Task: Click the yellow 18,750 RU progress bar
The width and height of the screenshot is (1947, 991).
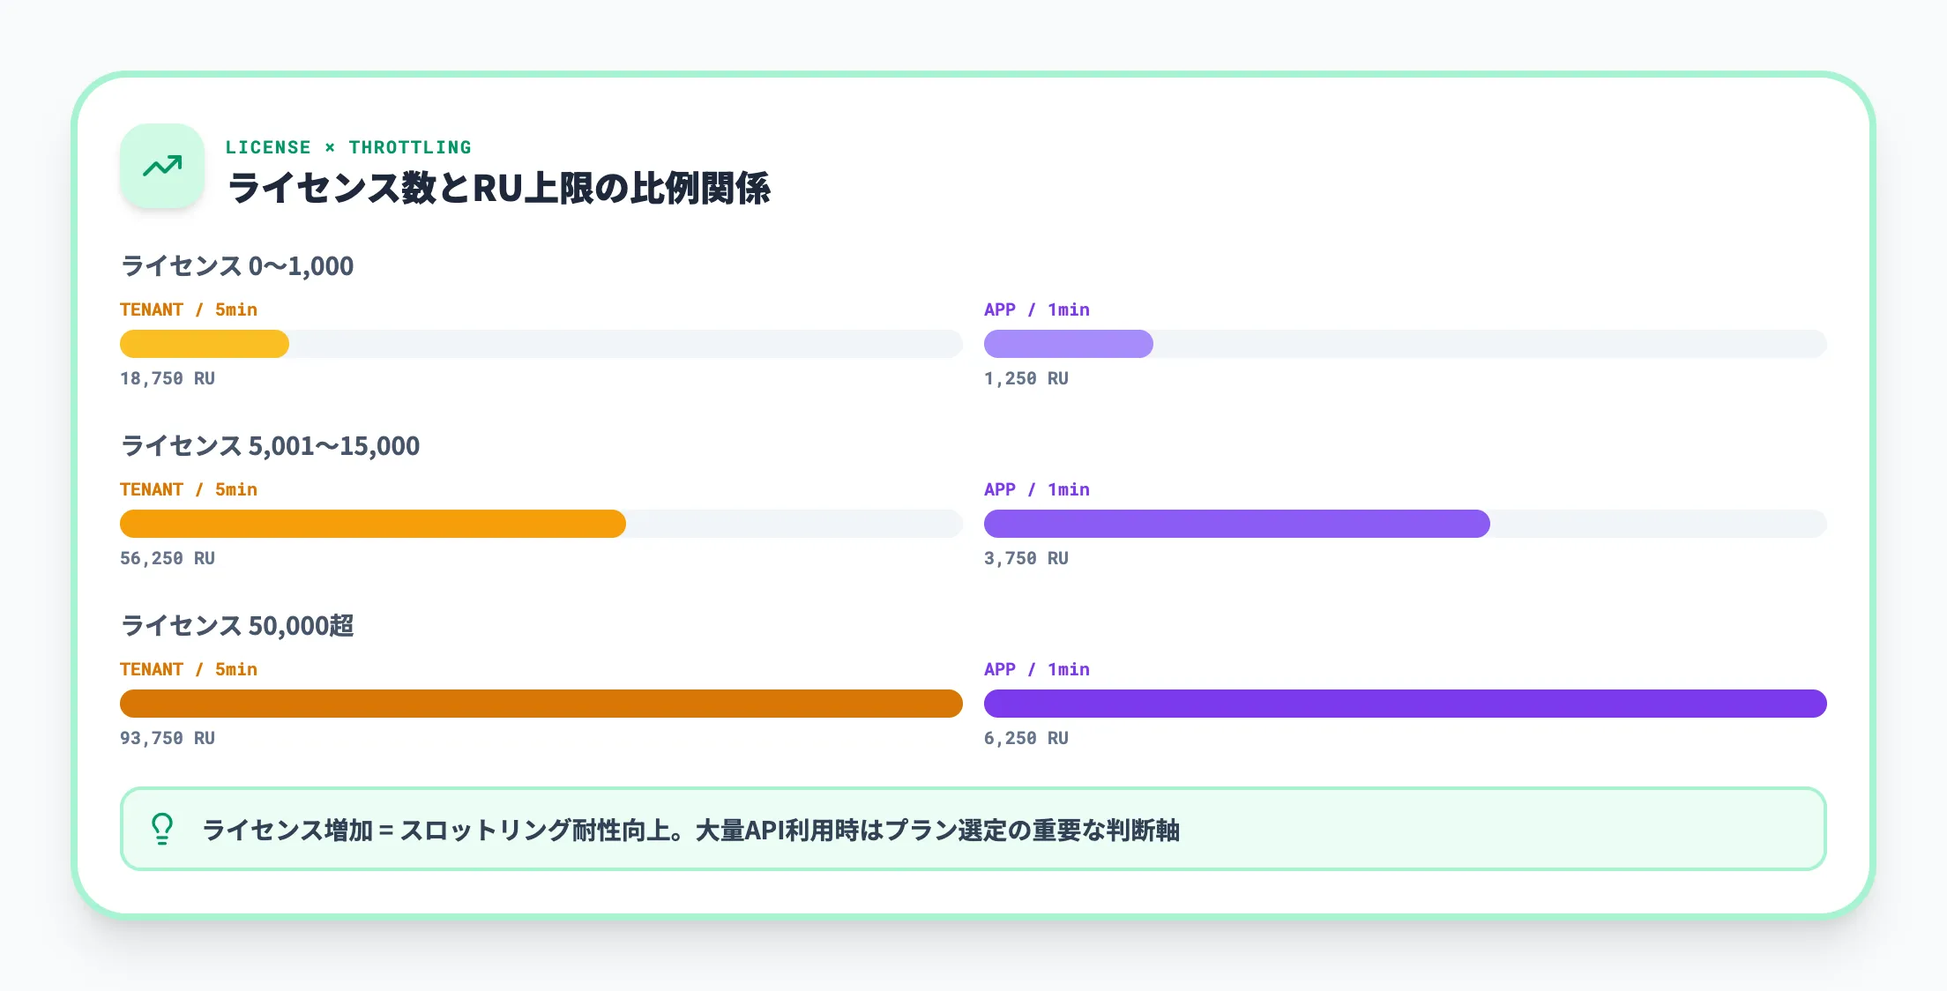Action: (203, 343)
